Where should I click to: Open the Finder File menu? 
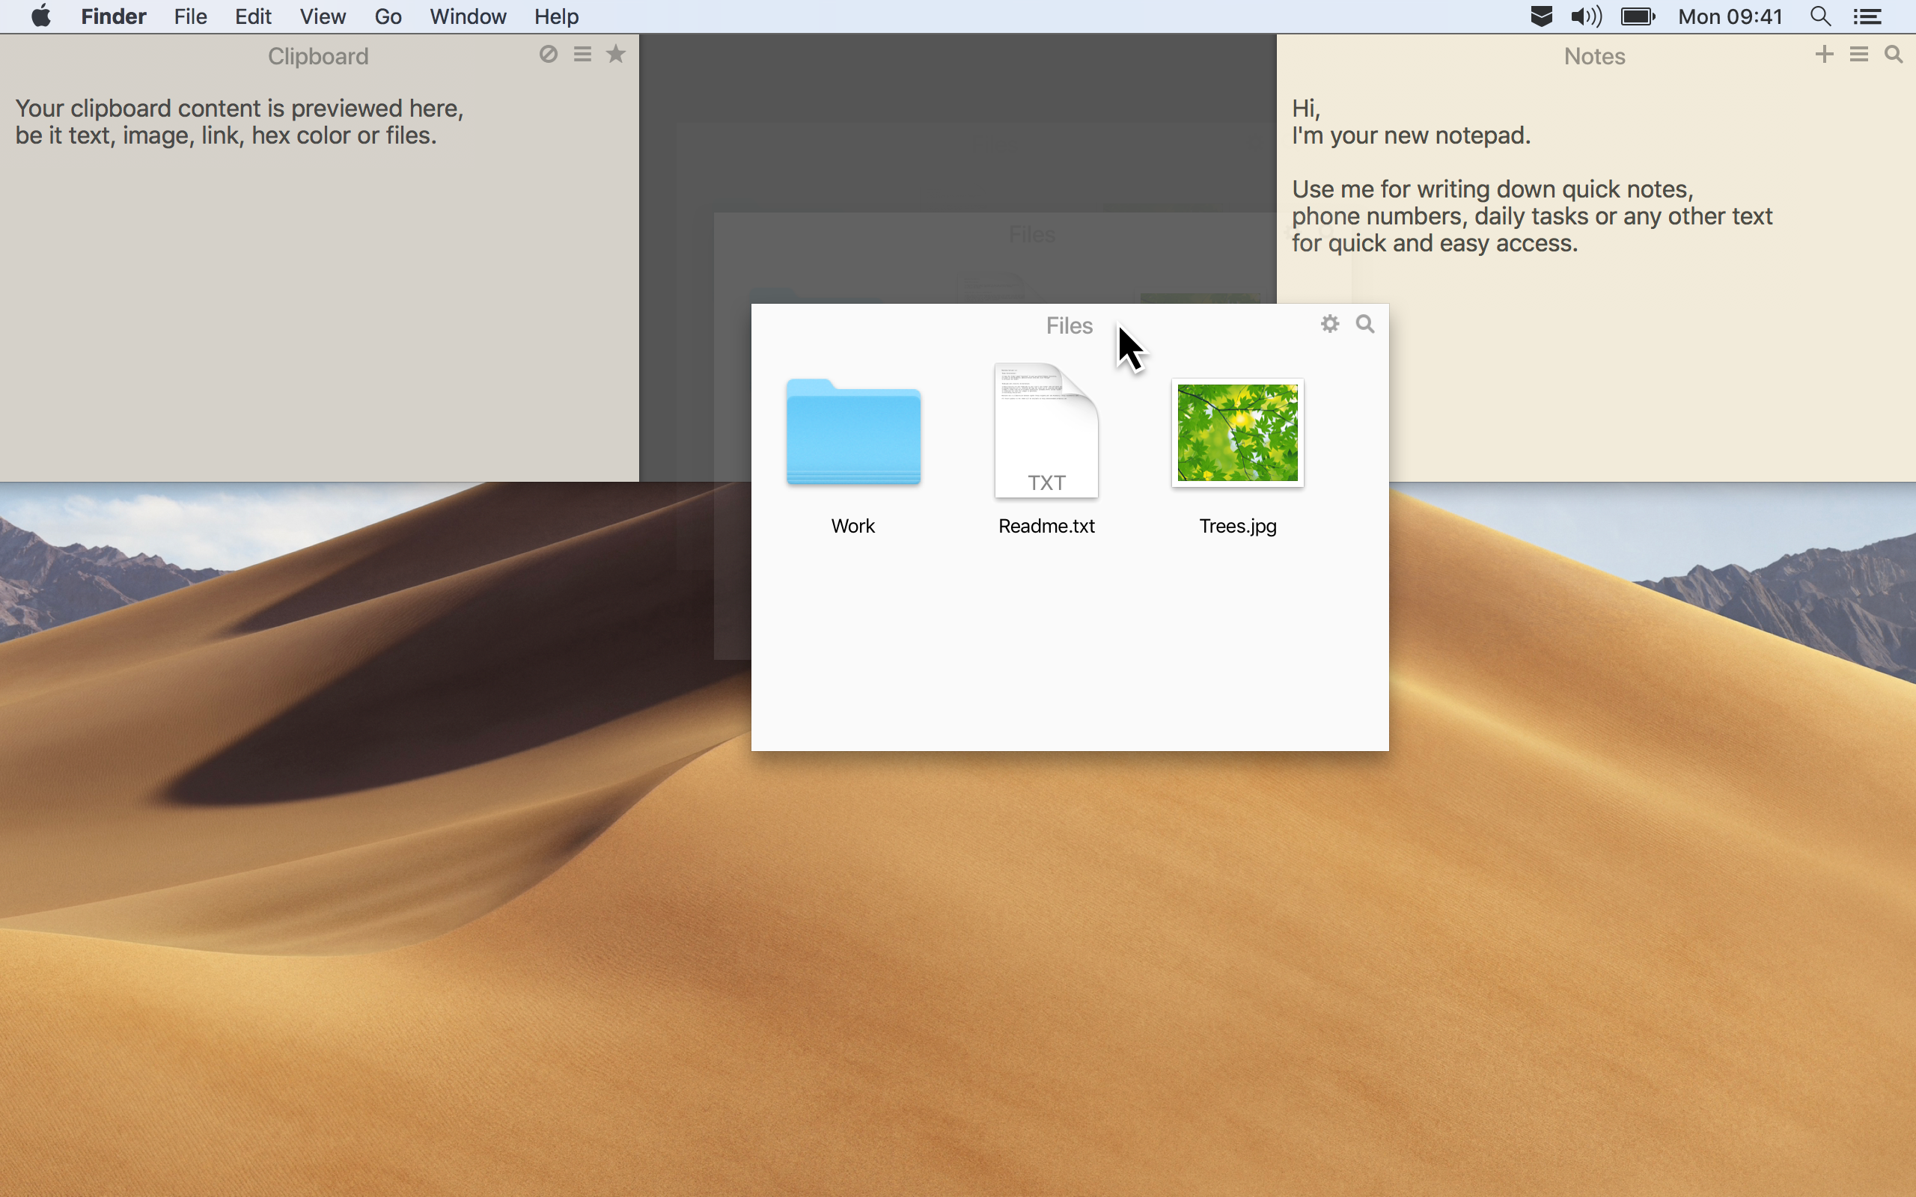(189, 16)
